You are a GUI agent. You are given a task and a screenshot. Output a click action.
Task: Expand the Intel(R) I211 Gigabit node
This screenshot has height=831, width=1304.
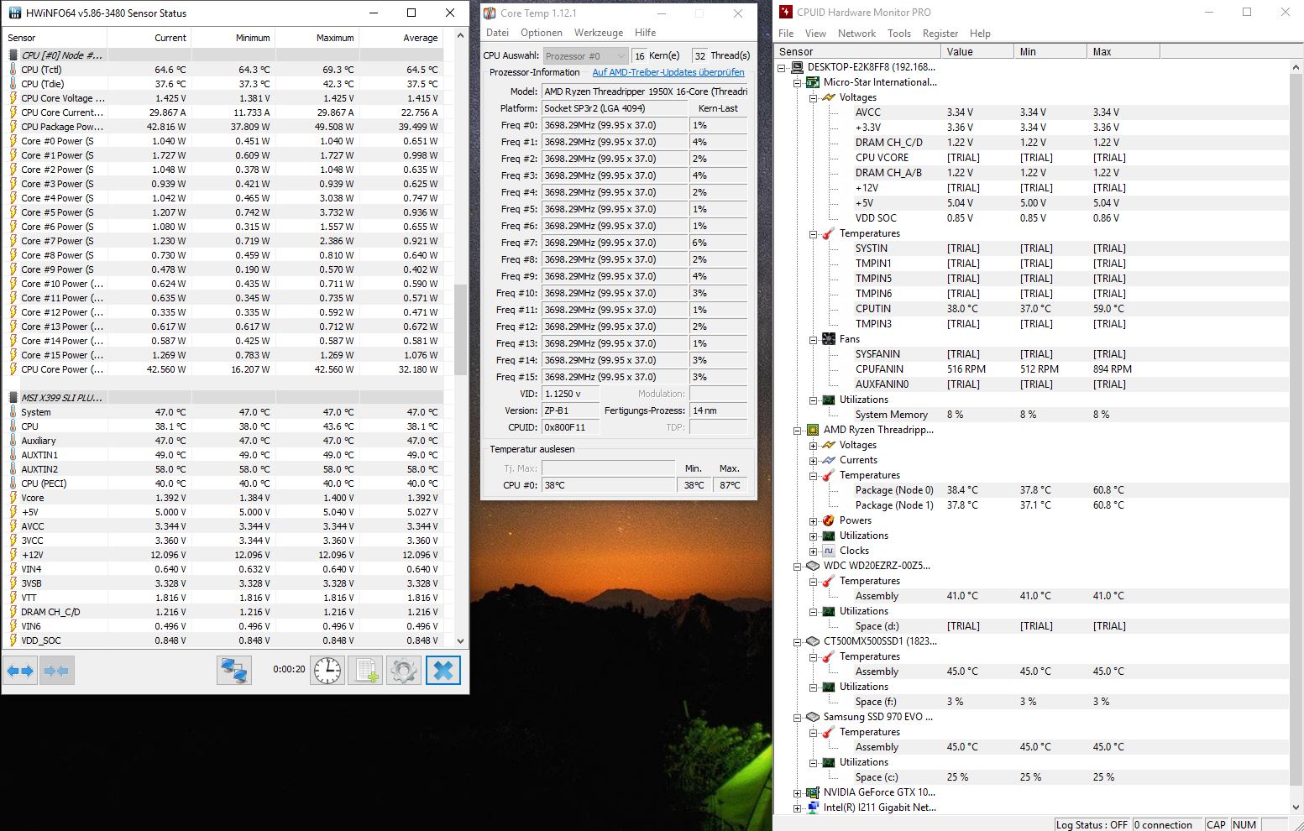tap(798, 807)
